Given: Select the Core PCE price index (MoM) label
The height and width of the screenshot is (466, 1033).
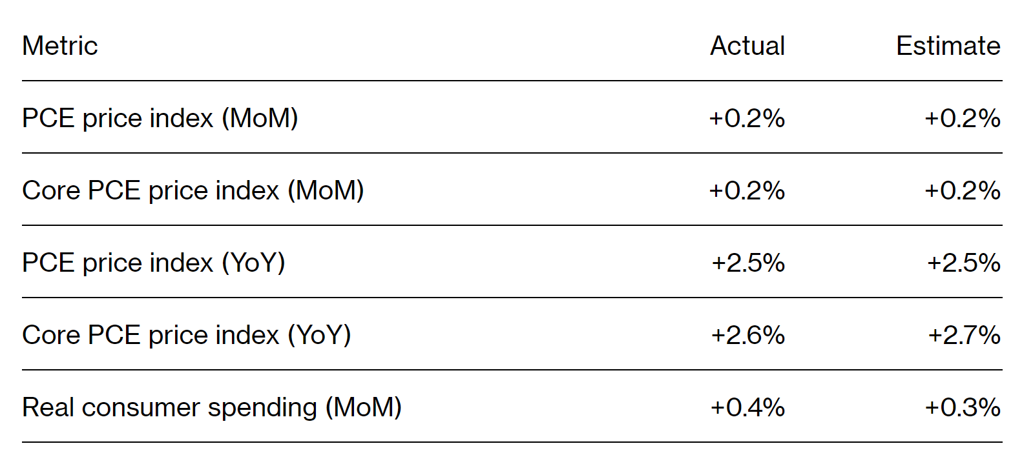Looking at the screenshot, I should (193, 191).
